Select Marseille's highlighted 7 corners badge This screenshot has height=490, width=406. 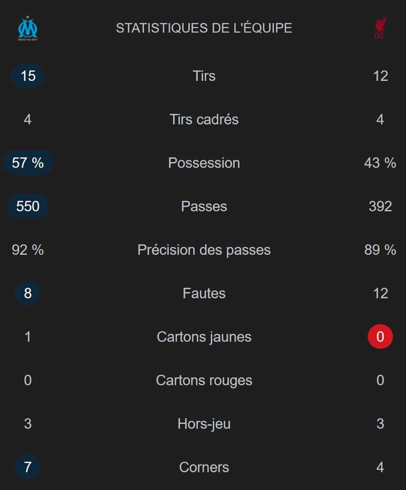(27, 467)
